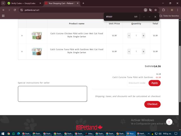181x136 pixels.
Task: Click the Tuna Pâté quantity field
Action: click(136, 52)
